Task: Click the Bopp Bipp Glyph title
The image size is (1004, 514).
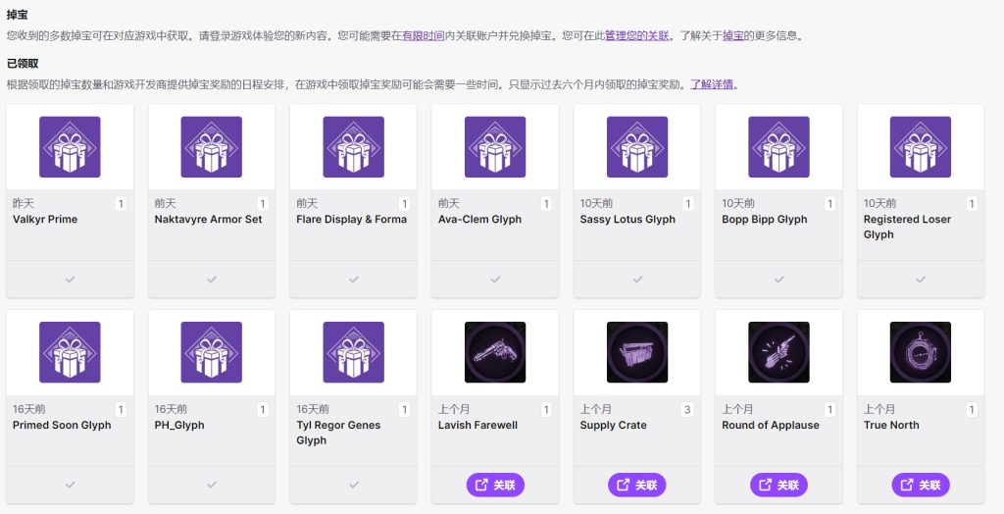Action: tap(765, 219)
